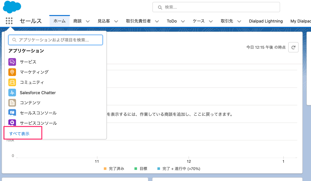
Task: Click the 目標 green legend swatch
Action: [x=136, y=169]
